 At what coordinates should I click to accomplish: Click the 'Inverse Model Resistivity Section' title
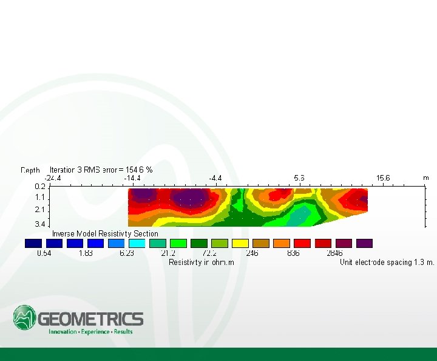(105, 233)
